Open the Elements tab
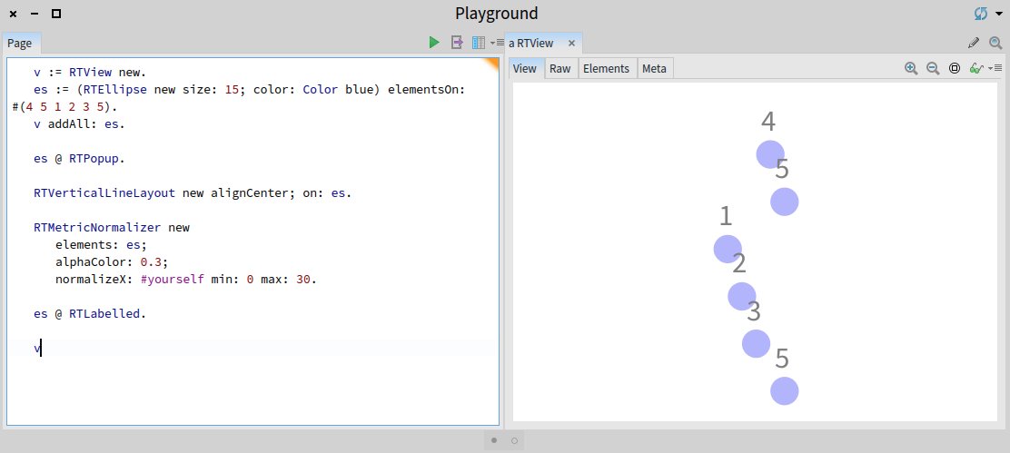Image resolution: width=1010 pixels, height=453 pixels. (606, 69)
